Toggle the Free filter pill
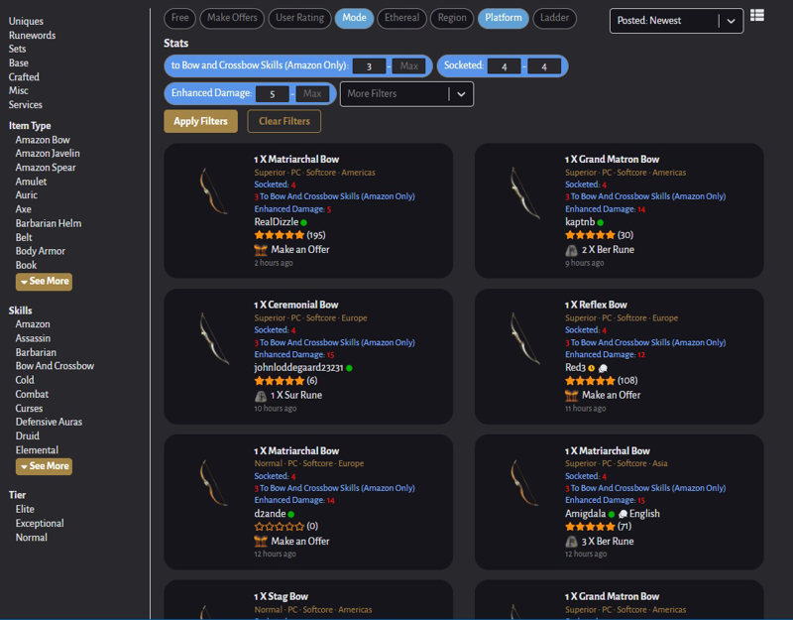The image size is (793, 620). pyautogui.click(x=179, y=18)
